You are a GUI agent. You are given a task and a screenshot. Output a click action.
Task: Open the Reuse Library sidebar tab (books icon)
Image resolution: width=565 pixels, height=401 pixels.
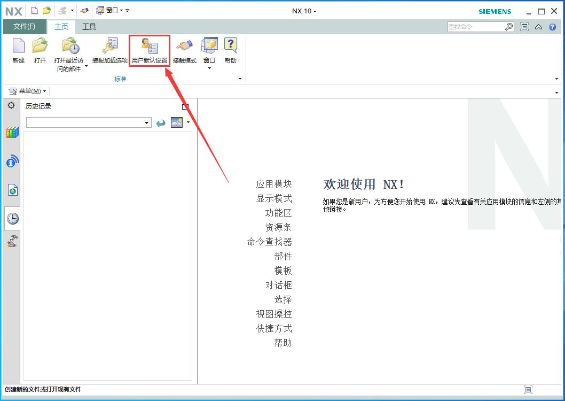point(12,133)
